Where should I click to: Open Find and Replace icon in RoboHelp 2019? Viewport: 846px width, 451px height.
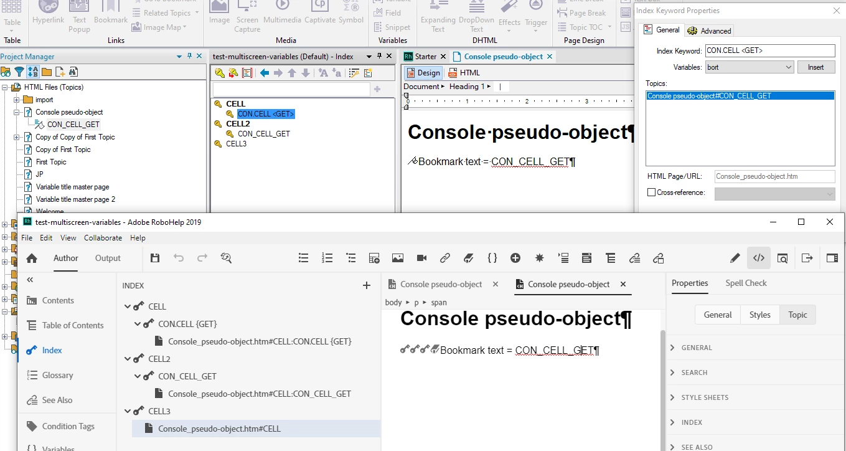pyautogui.click(x=226, y=258)
